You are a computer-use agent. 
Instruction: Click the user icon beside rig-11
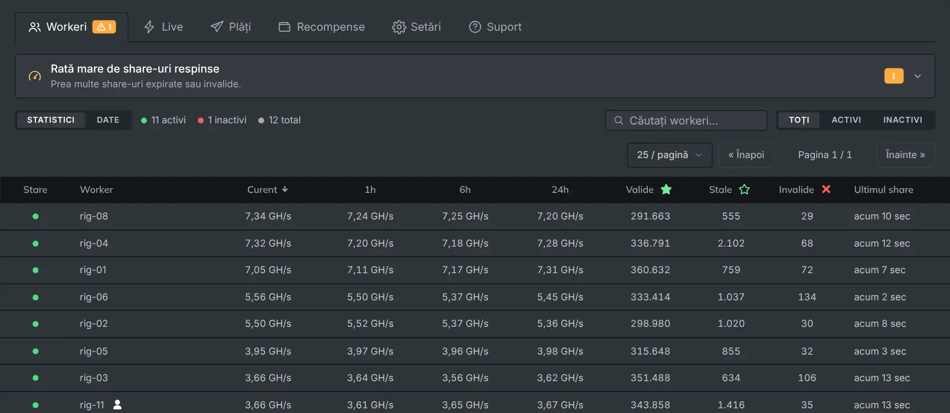(117, 404)
